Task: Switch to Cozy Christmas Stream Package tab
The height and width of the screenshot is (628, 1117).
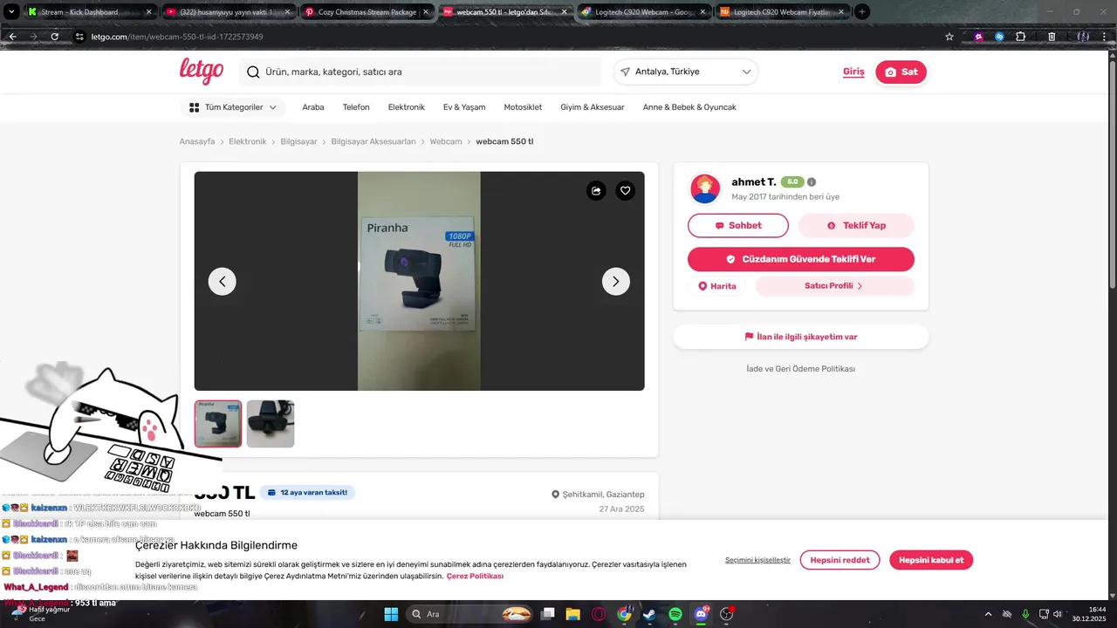Action: 367,12
